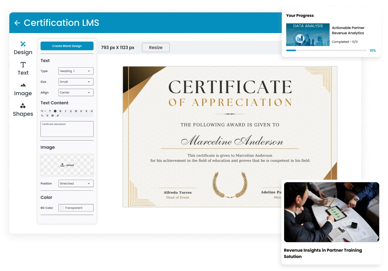Switch to the Text Content section
Viewport: 388px width, 271px height.
(54, 103)
